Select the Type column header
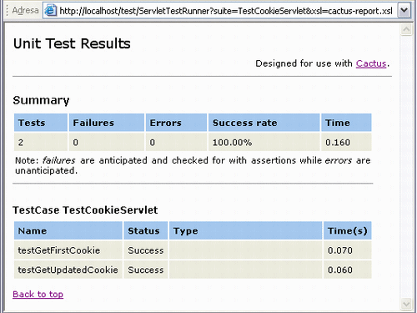The height and width of the screenshot is (313, 417). (x=246, y=230)
